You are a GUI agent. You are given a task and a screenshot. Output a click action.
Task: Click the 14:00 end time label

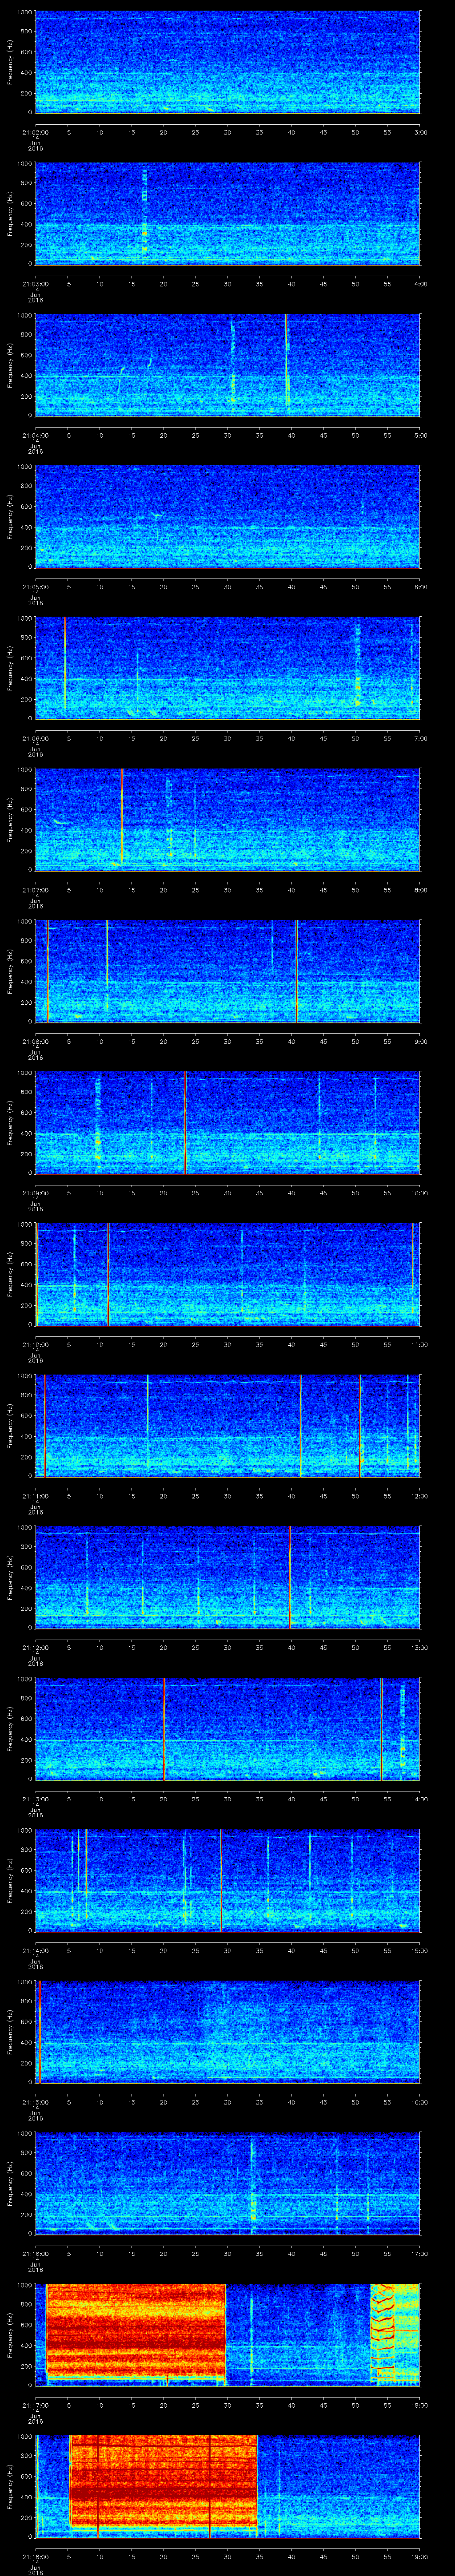pyautogui.click(x=420, y=1799)
